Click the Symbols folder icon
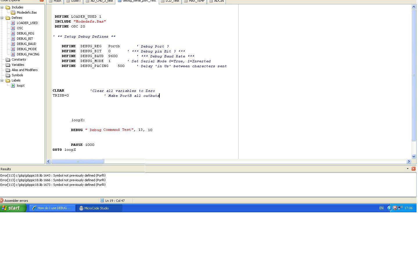418x261 pixels. click(x=8, y=75)
